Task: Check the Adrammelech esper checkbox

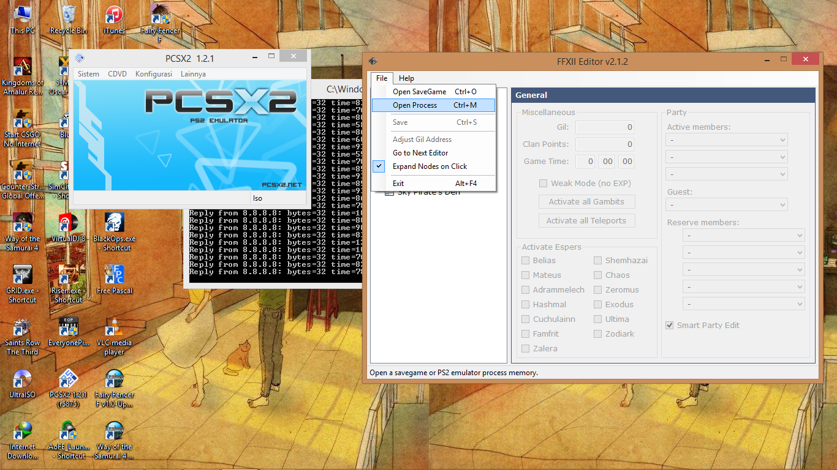Action: point(525,289)
